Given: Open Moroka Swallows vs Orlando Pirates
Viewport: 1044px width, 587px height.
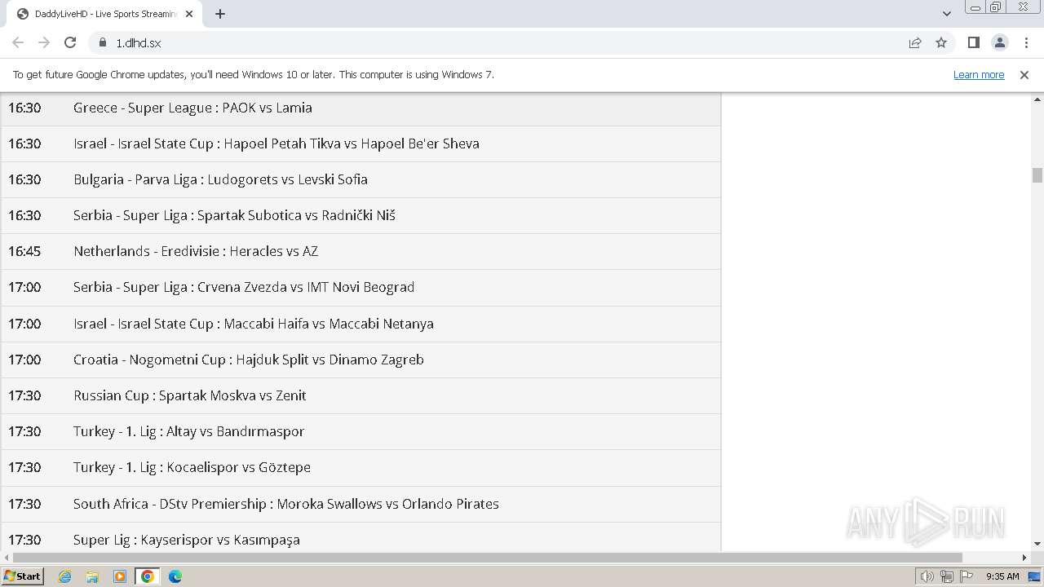Looking at the screenshot, I should tap(286, 504).
